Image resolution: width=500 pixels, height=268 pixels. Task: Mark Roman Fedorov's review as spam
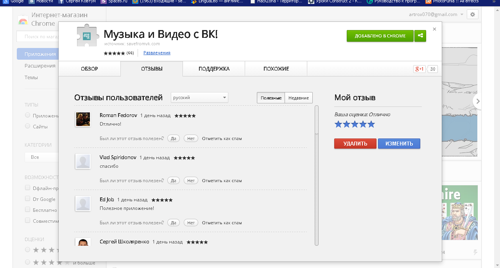[222, 138]
